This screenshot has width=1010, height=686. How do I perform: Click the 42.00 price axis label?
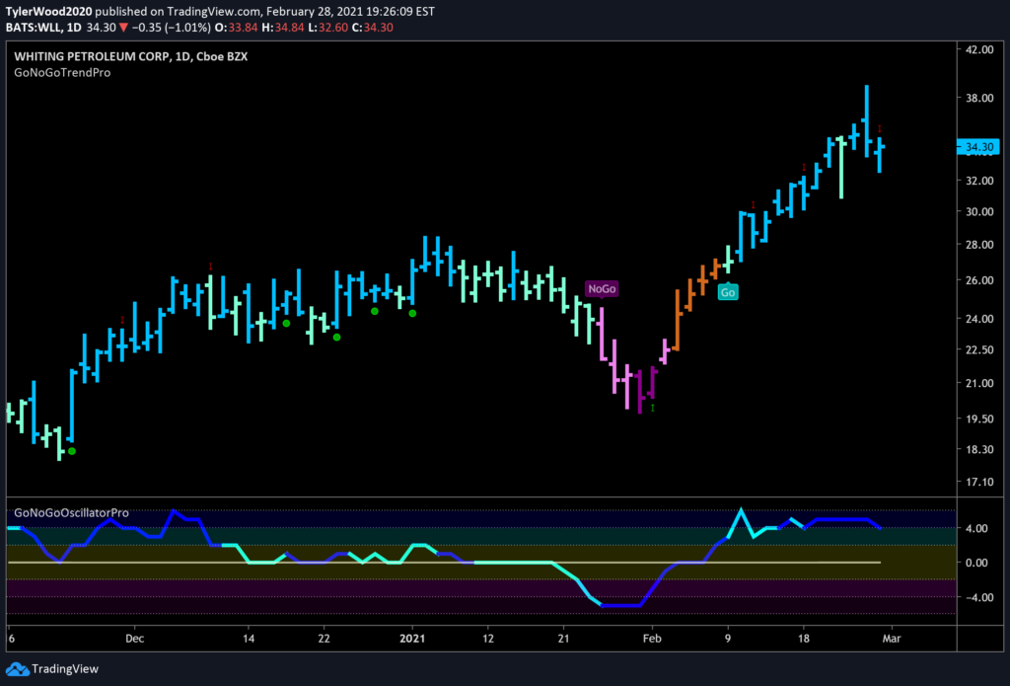click(x=979, y=49)
